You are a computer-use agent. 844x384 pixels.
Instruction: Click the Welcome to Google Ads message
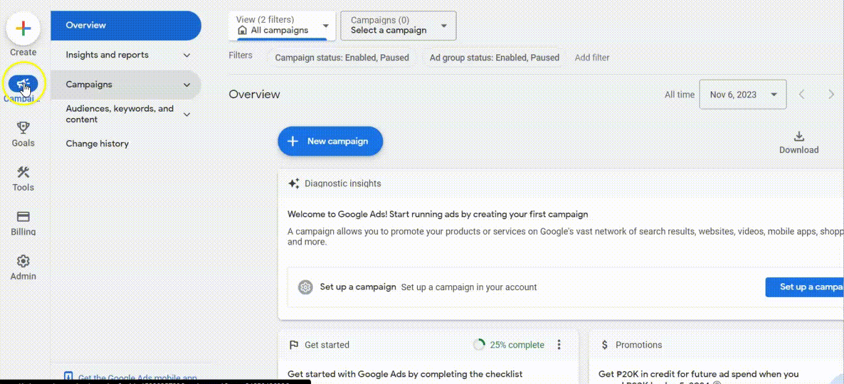point(437,214)
